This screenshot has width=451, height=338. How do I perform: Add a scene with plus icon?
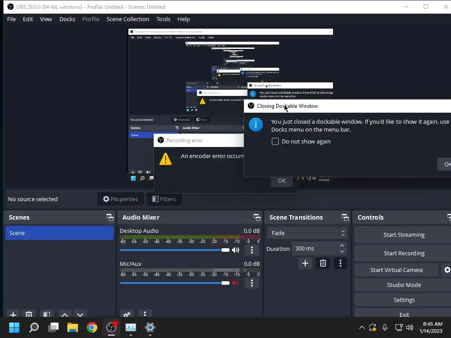[x=13, y=314]
